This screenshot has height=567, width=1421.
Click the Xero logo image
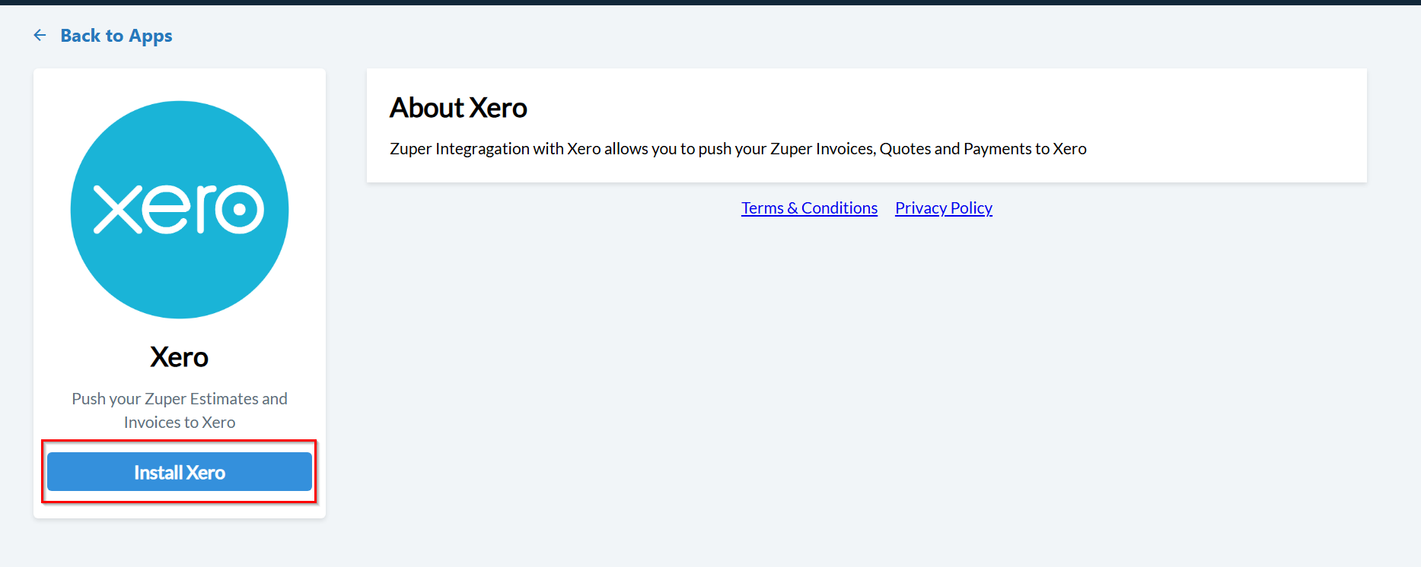click(x=180, y=210)
